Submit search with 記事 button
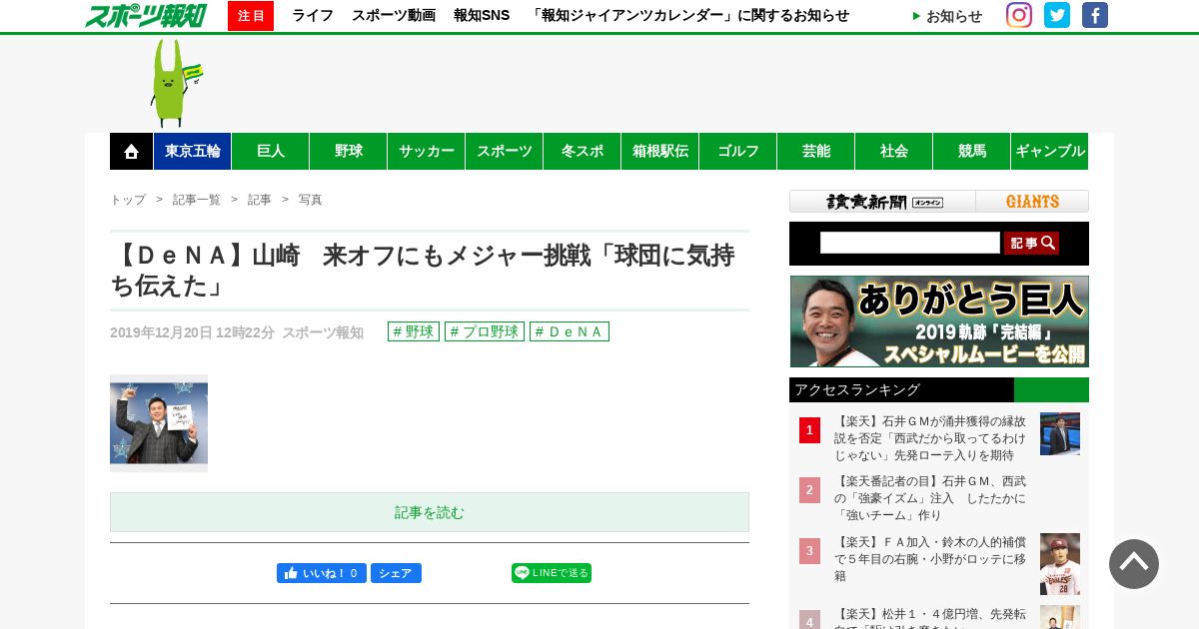The width and height of the screenshot is (1199, 629). tap(1031, 243)
